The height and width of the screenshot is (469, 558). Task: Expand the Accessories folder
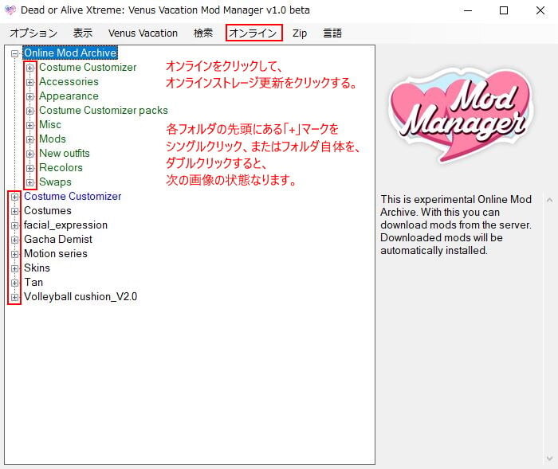30,82
